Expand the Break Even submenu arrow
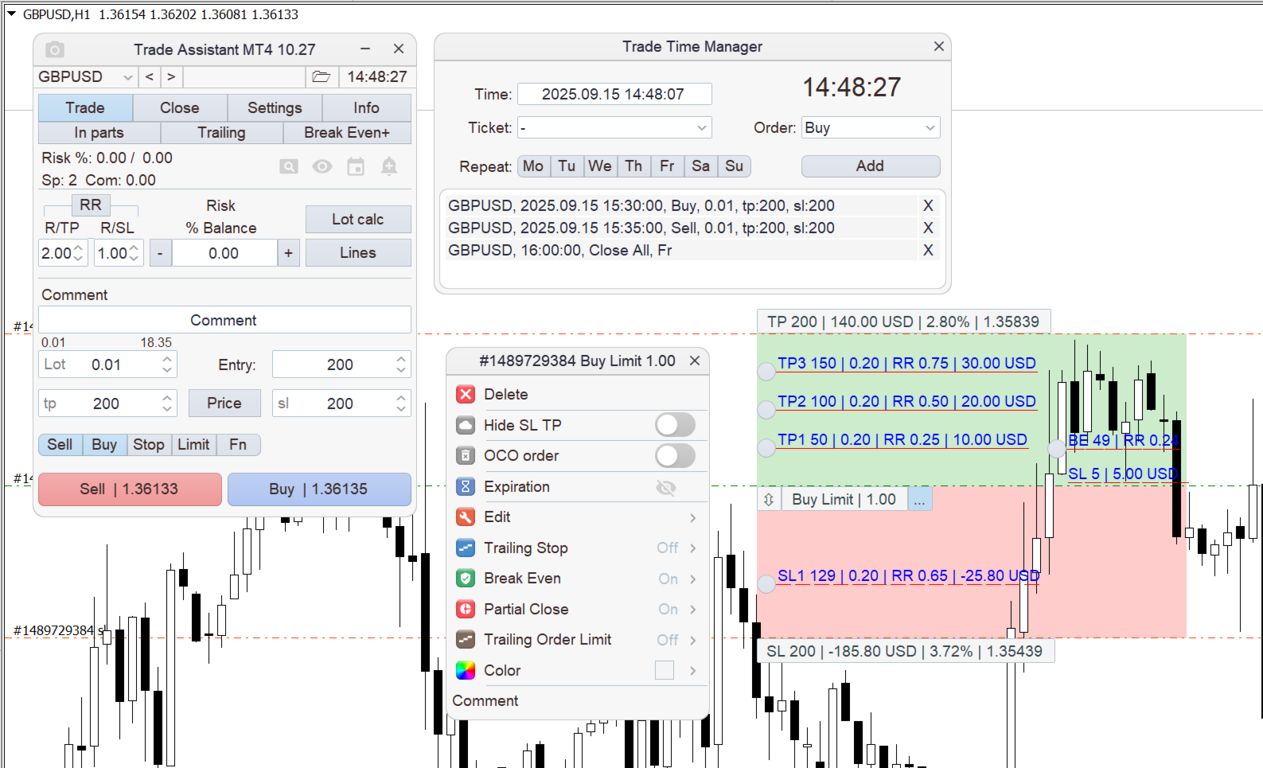Image resolution: width=1263 pixels, height=768 pixels. pos(693,579)
